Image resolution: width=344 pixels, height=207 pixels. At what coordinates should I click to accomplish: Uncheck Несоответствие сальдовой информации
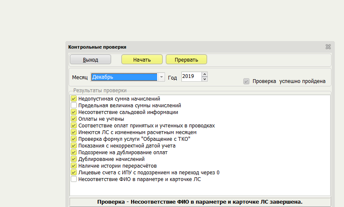74,112
